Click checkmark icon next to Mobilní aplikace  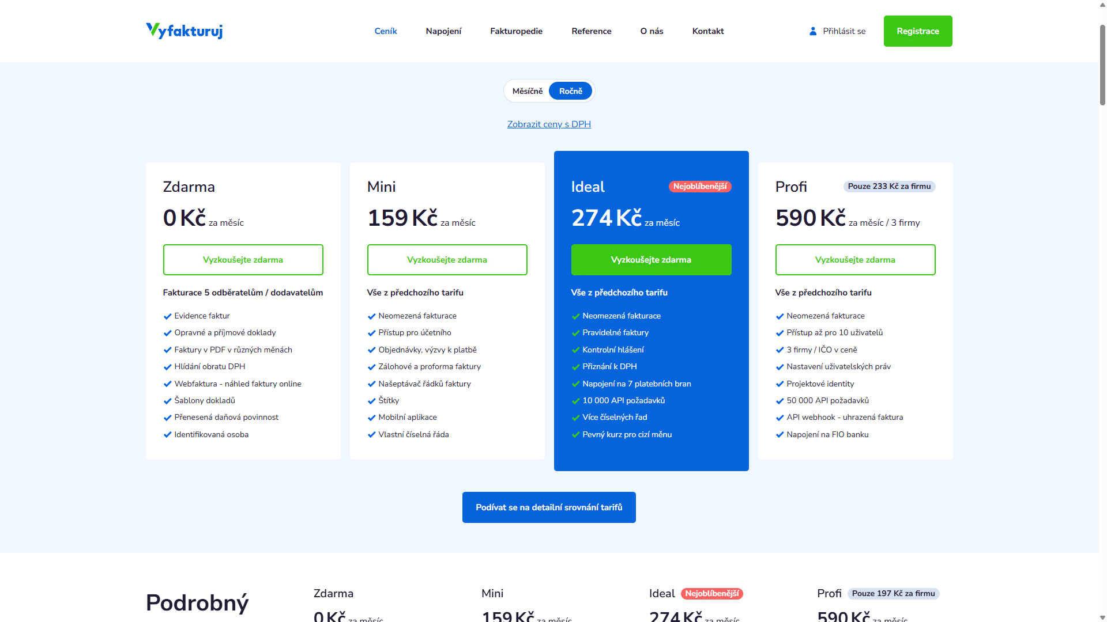coord(372,418)
